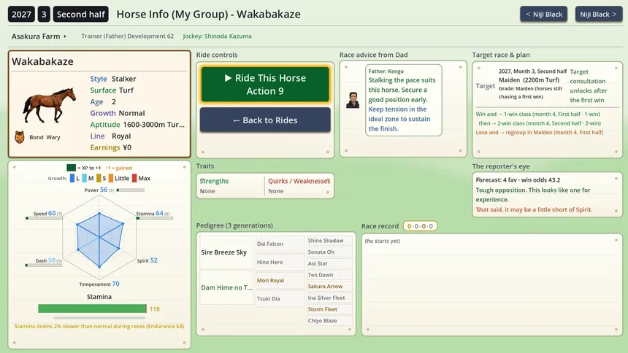The image size is (628, 353).
Task: Click the blue L growth swatch
Action: pyautogui.click(x=72, y=178)
